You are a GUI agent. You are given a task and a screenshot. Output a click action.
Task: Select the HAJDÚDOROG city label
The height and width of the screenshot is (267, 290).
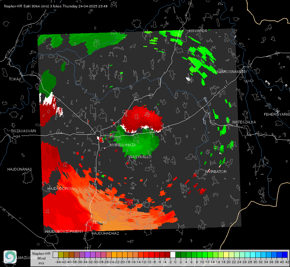tap(60, 189)
